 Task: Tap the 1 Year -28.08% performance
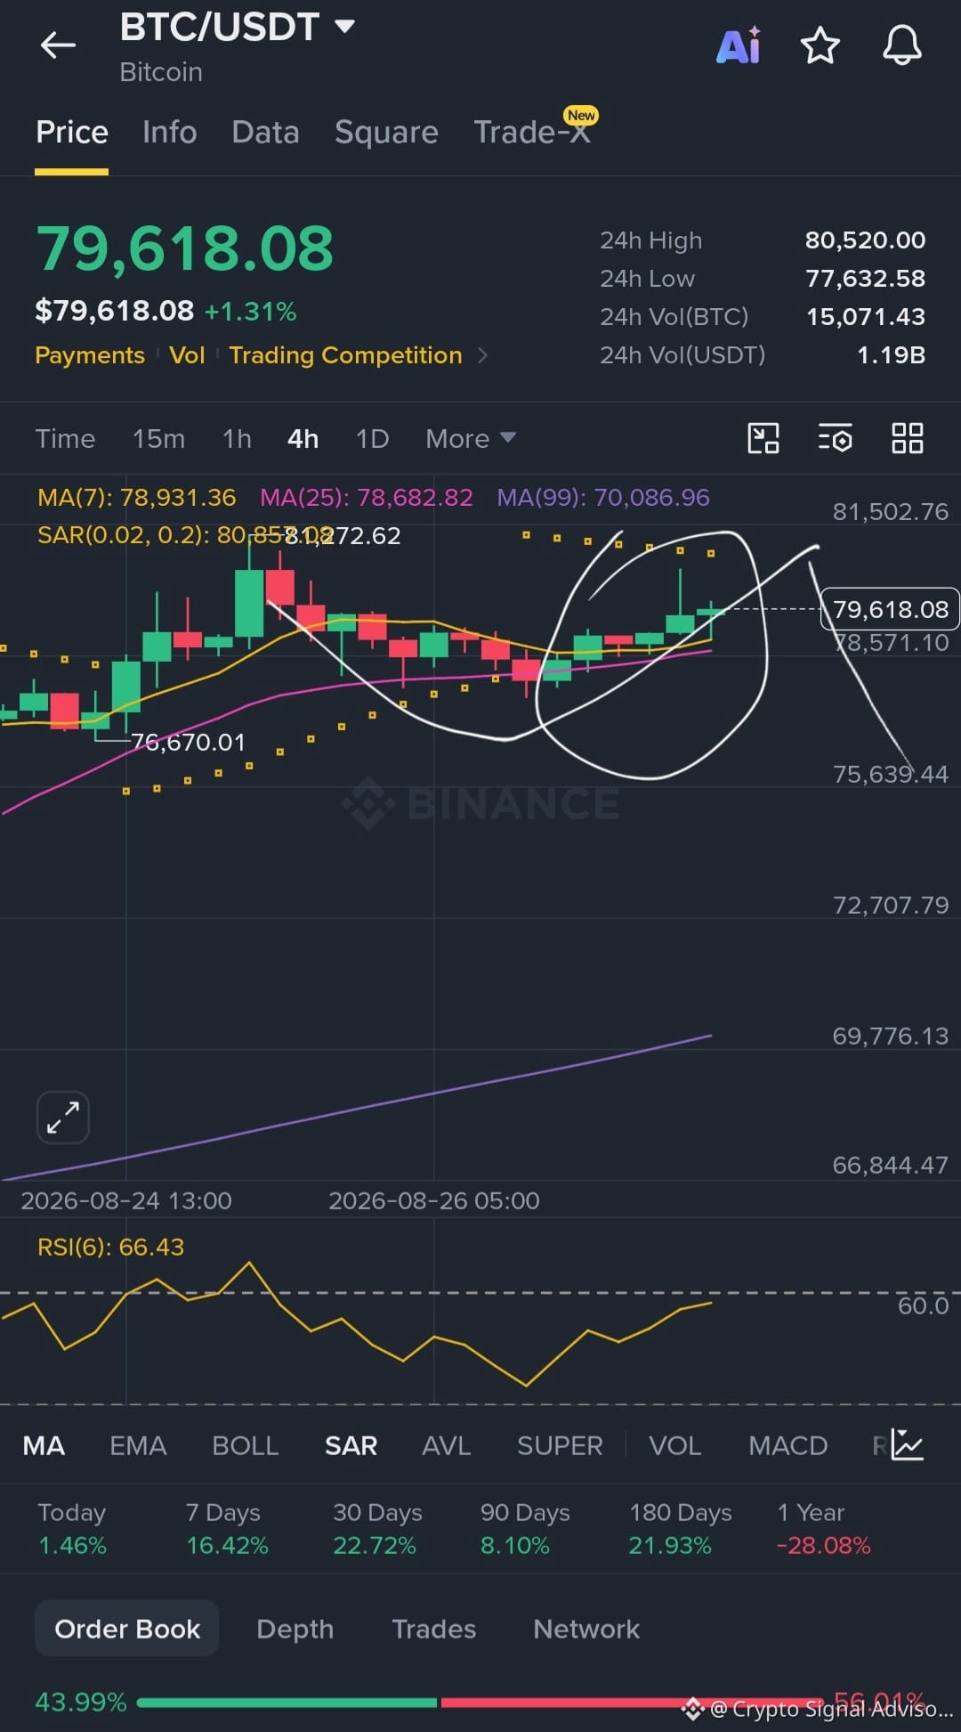coord(823,1529)
